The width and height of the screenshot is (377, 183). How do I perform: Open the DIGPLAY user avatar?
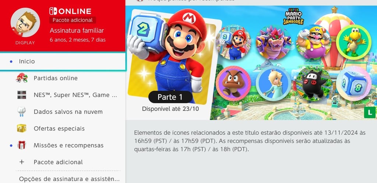point(25,22)
